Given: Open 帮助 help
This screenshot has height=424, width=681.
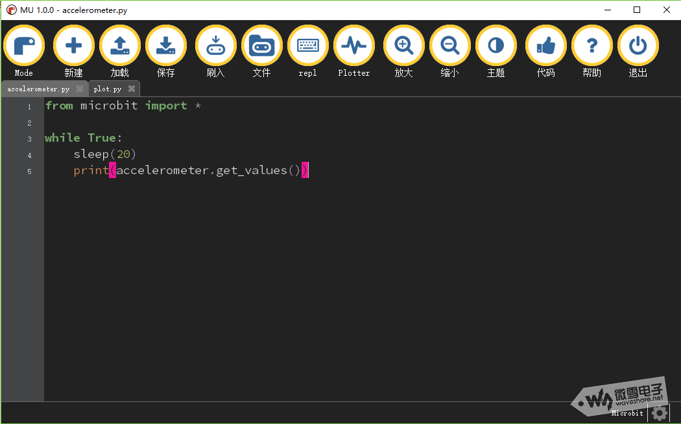Looking at the screenshot, I should click(591, 46).
